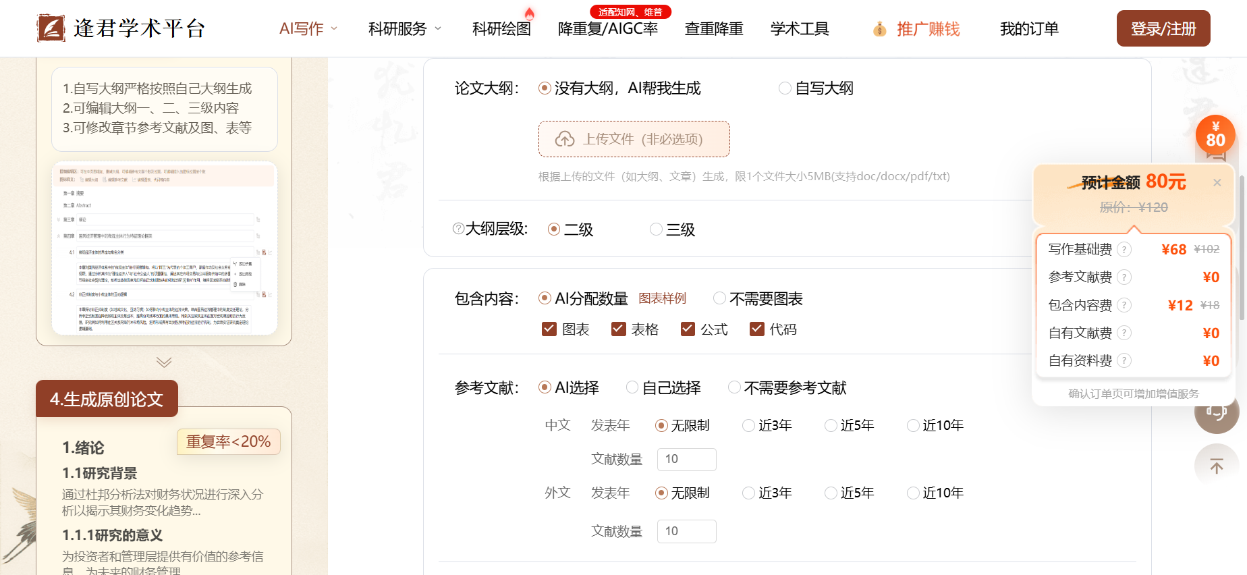Click the 1.绪论 heading
The image size is (1247, 575).
[83, 447]
